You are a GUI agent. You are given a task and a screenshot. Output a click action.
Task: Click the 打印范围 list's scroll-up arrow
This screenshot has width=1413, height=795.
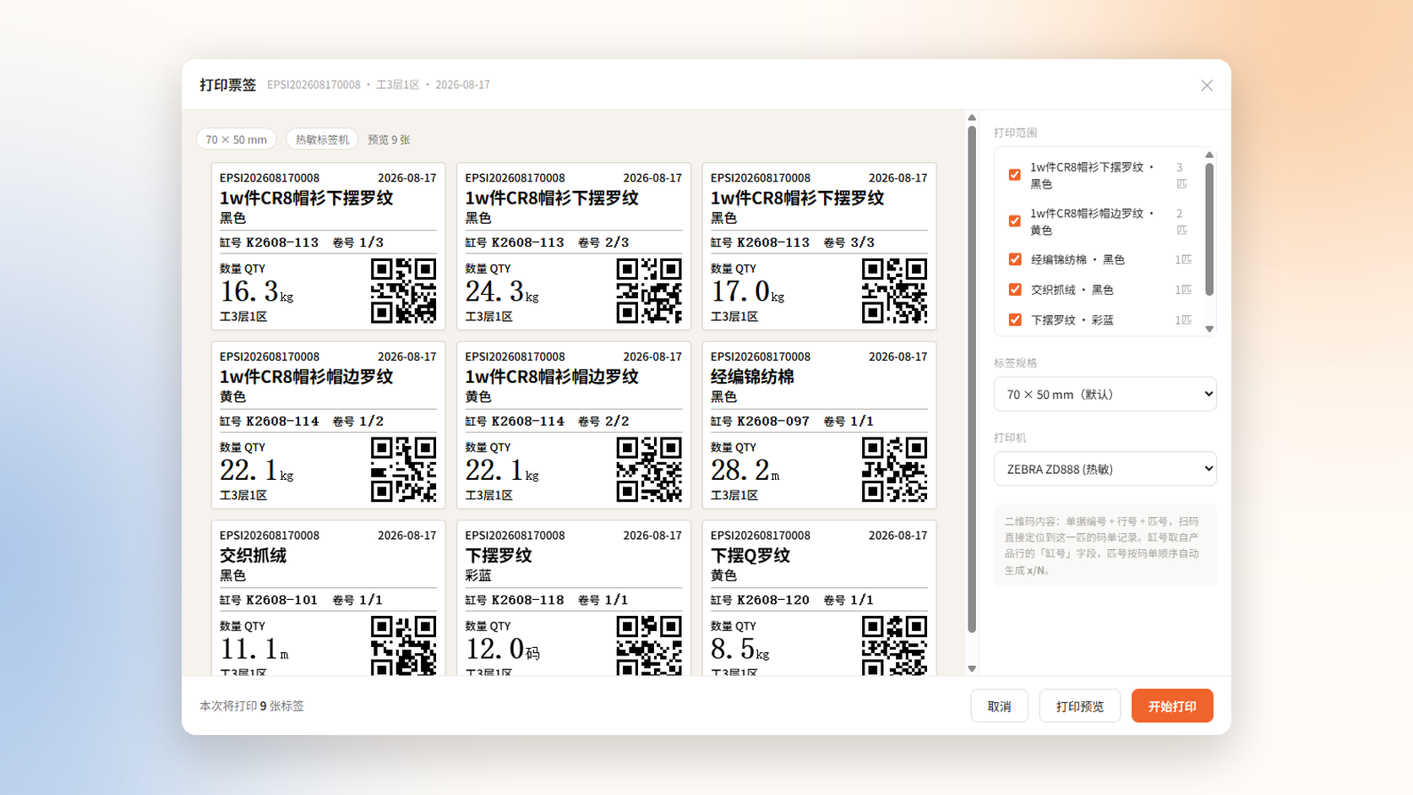point(1209,155)
